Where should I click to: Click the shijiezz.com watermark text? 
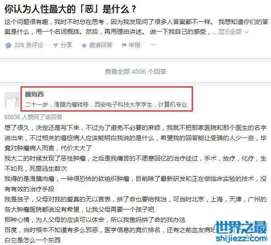coord(241,238)
